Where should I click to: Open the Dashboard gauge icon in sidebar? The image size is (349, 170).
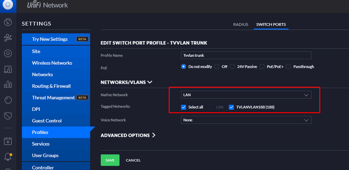coord(8,23)
